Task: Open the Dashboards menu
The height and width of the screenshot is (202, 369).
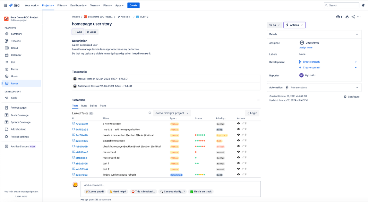Action: click(x=78, y=5)
